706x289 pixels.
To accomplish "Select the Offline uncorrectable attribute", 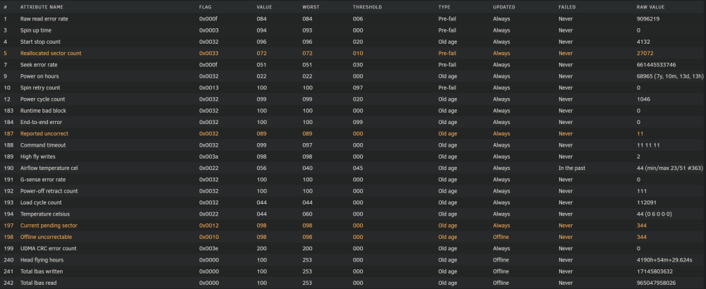I will pos(46,237).
